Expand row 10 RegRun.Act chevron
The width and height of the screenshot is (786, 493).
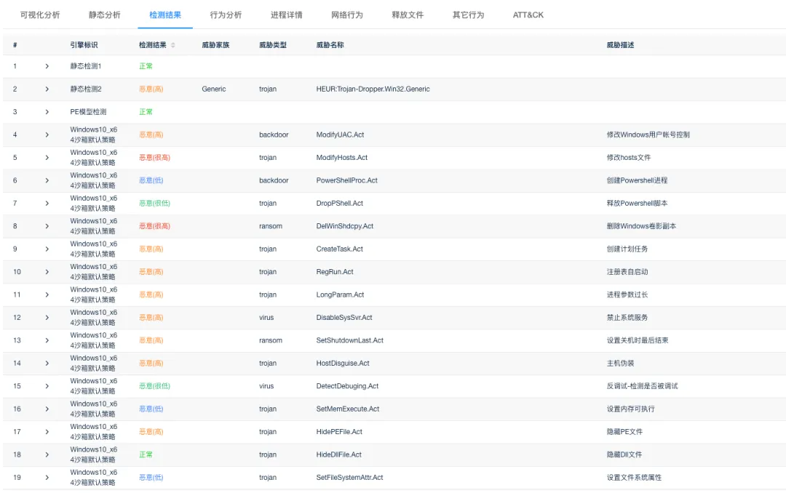(47, 271)
